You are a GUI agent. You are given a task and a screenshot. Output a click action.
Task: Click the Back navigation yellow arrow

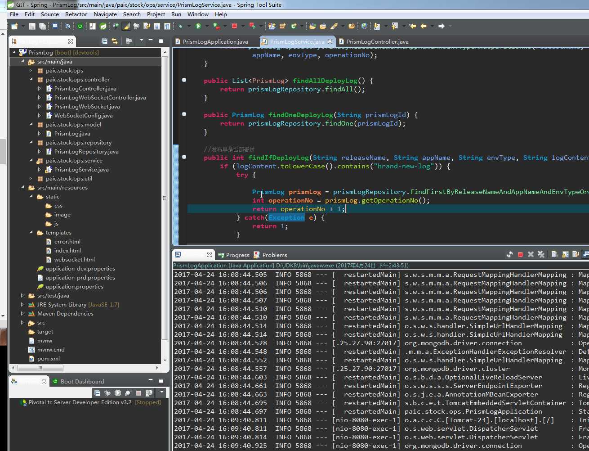pos(424,26)
